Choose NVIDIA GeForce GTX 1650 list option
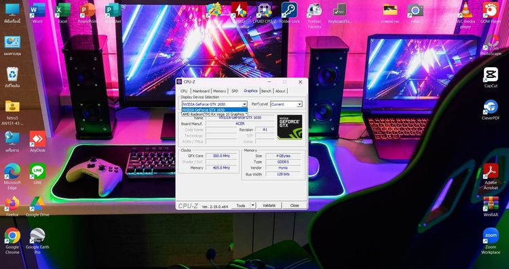Screen dimensions: 509x269 click(x=214, y=110)
